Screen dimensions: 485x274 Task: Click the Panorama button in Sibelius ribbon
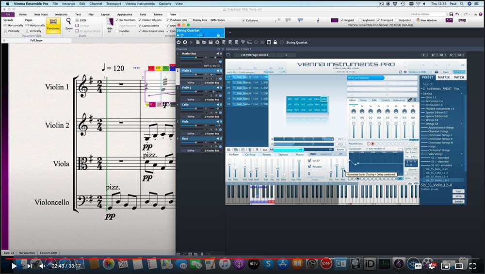click(53, 25)
